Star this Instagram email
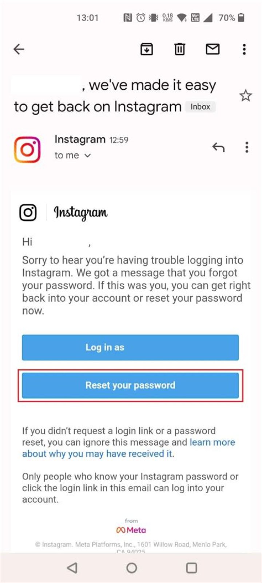The width and height of the screenshot is (262, 583). [x=246, y=96]
